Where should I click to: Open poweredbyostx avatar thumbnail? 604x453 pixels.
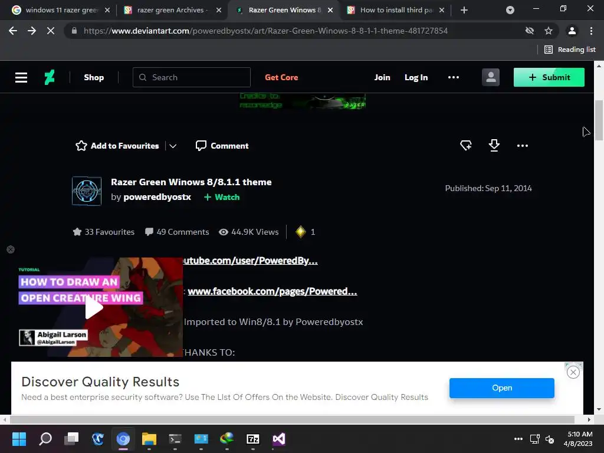pos(87,191)
